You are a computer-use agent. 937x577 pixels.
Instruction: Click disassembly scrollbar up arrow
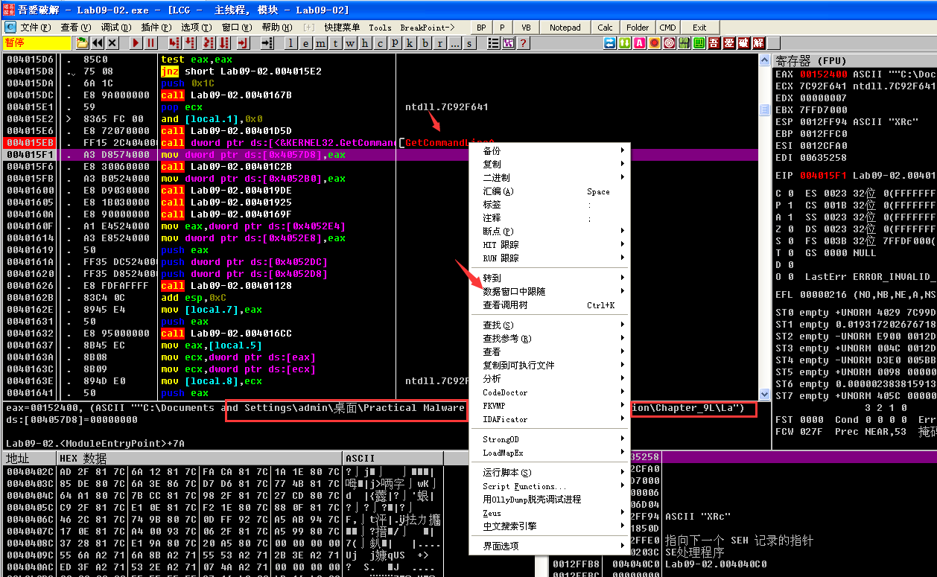(x=764, y=60)
